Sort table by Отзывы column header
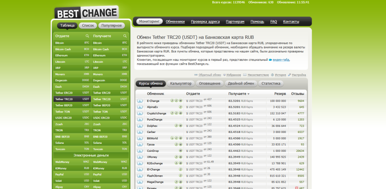This screenshot has height=189, width=386. (297, 93)
